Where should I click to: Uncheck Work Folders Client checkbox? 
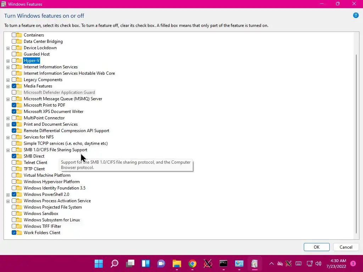point(14,233)
